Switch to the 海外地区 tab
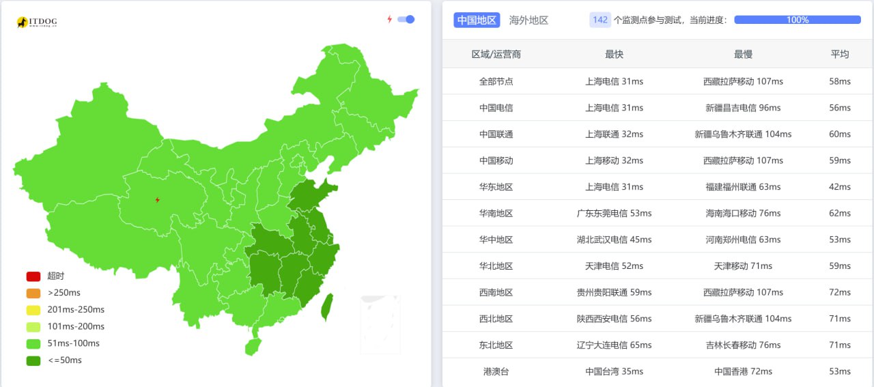Viewport: 874px width, 387px height. tap(528, 20)
